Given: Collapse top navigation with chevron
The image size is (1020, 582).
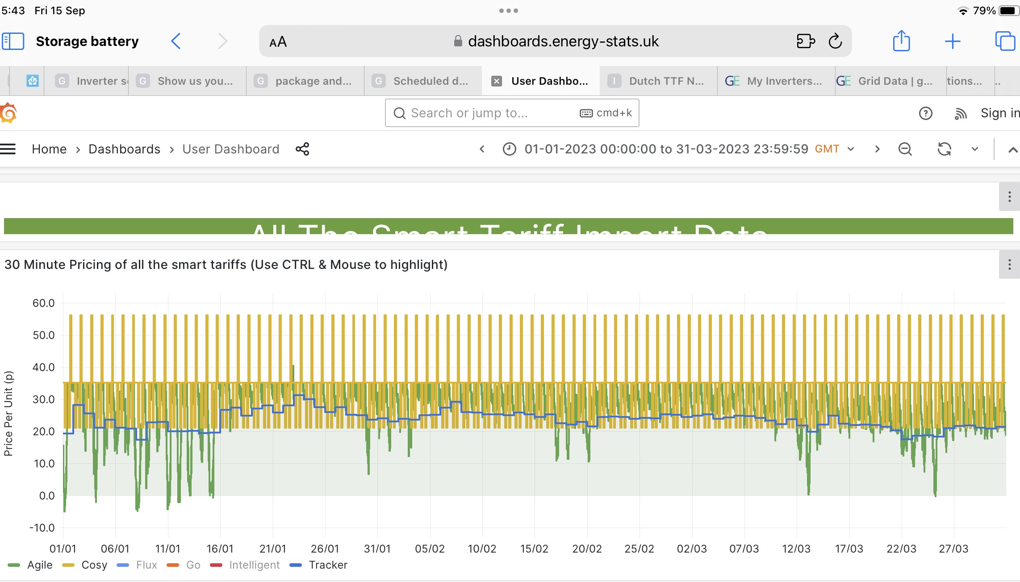Looking at the screenshot, I should [x=1012, y=150].
